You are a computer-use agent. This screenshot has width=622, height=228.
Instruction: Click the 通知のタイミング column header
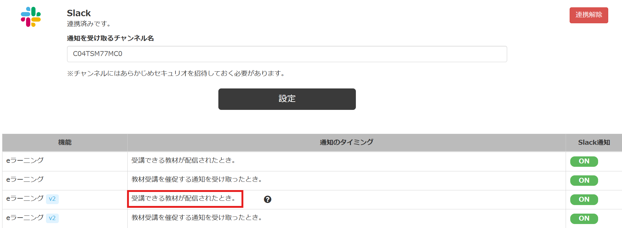[346, 142]
